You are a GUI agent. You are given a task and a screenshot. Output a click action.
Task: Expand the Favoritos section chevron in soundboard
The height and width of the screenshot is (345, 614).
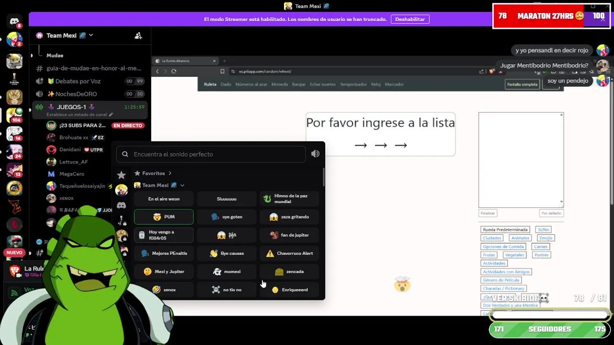coord(170,173)
